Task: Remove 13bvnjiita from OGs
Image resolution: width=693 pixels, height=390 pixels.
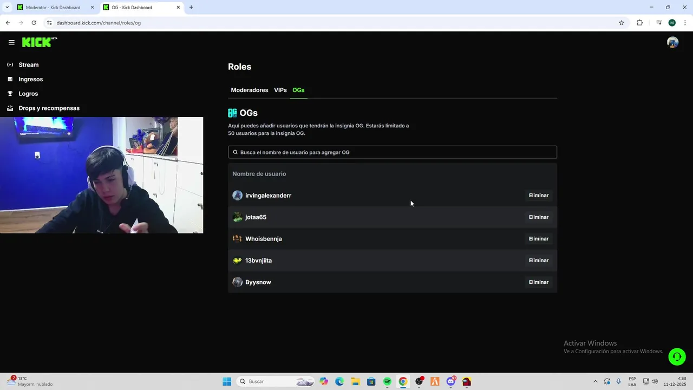Action: (539, 261)
